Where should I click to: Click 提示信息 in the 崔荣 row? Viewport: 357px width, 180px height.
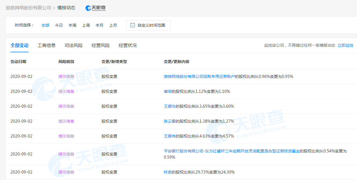click(x=66, y=91)
